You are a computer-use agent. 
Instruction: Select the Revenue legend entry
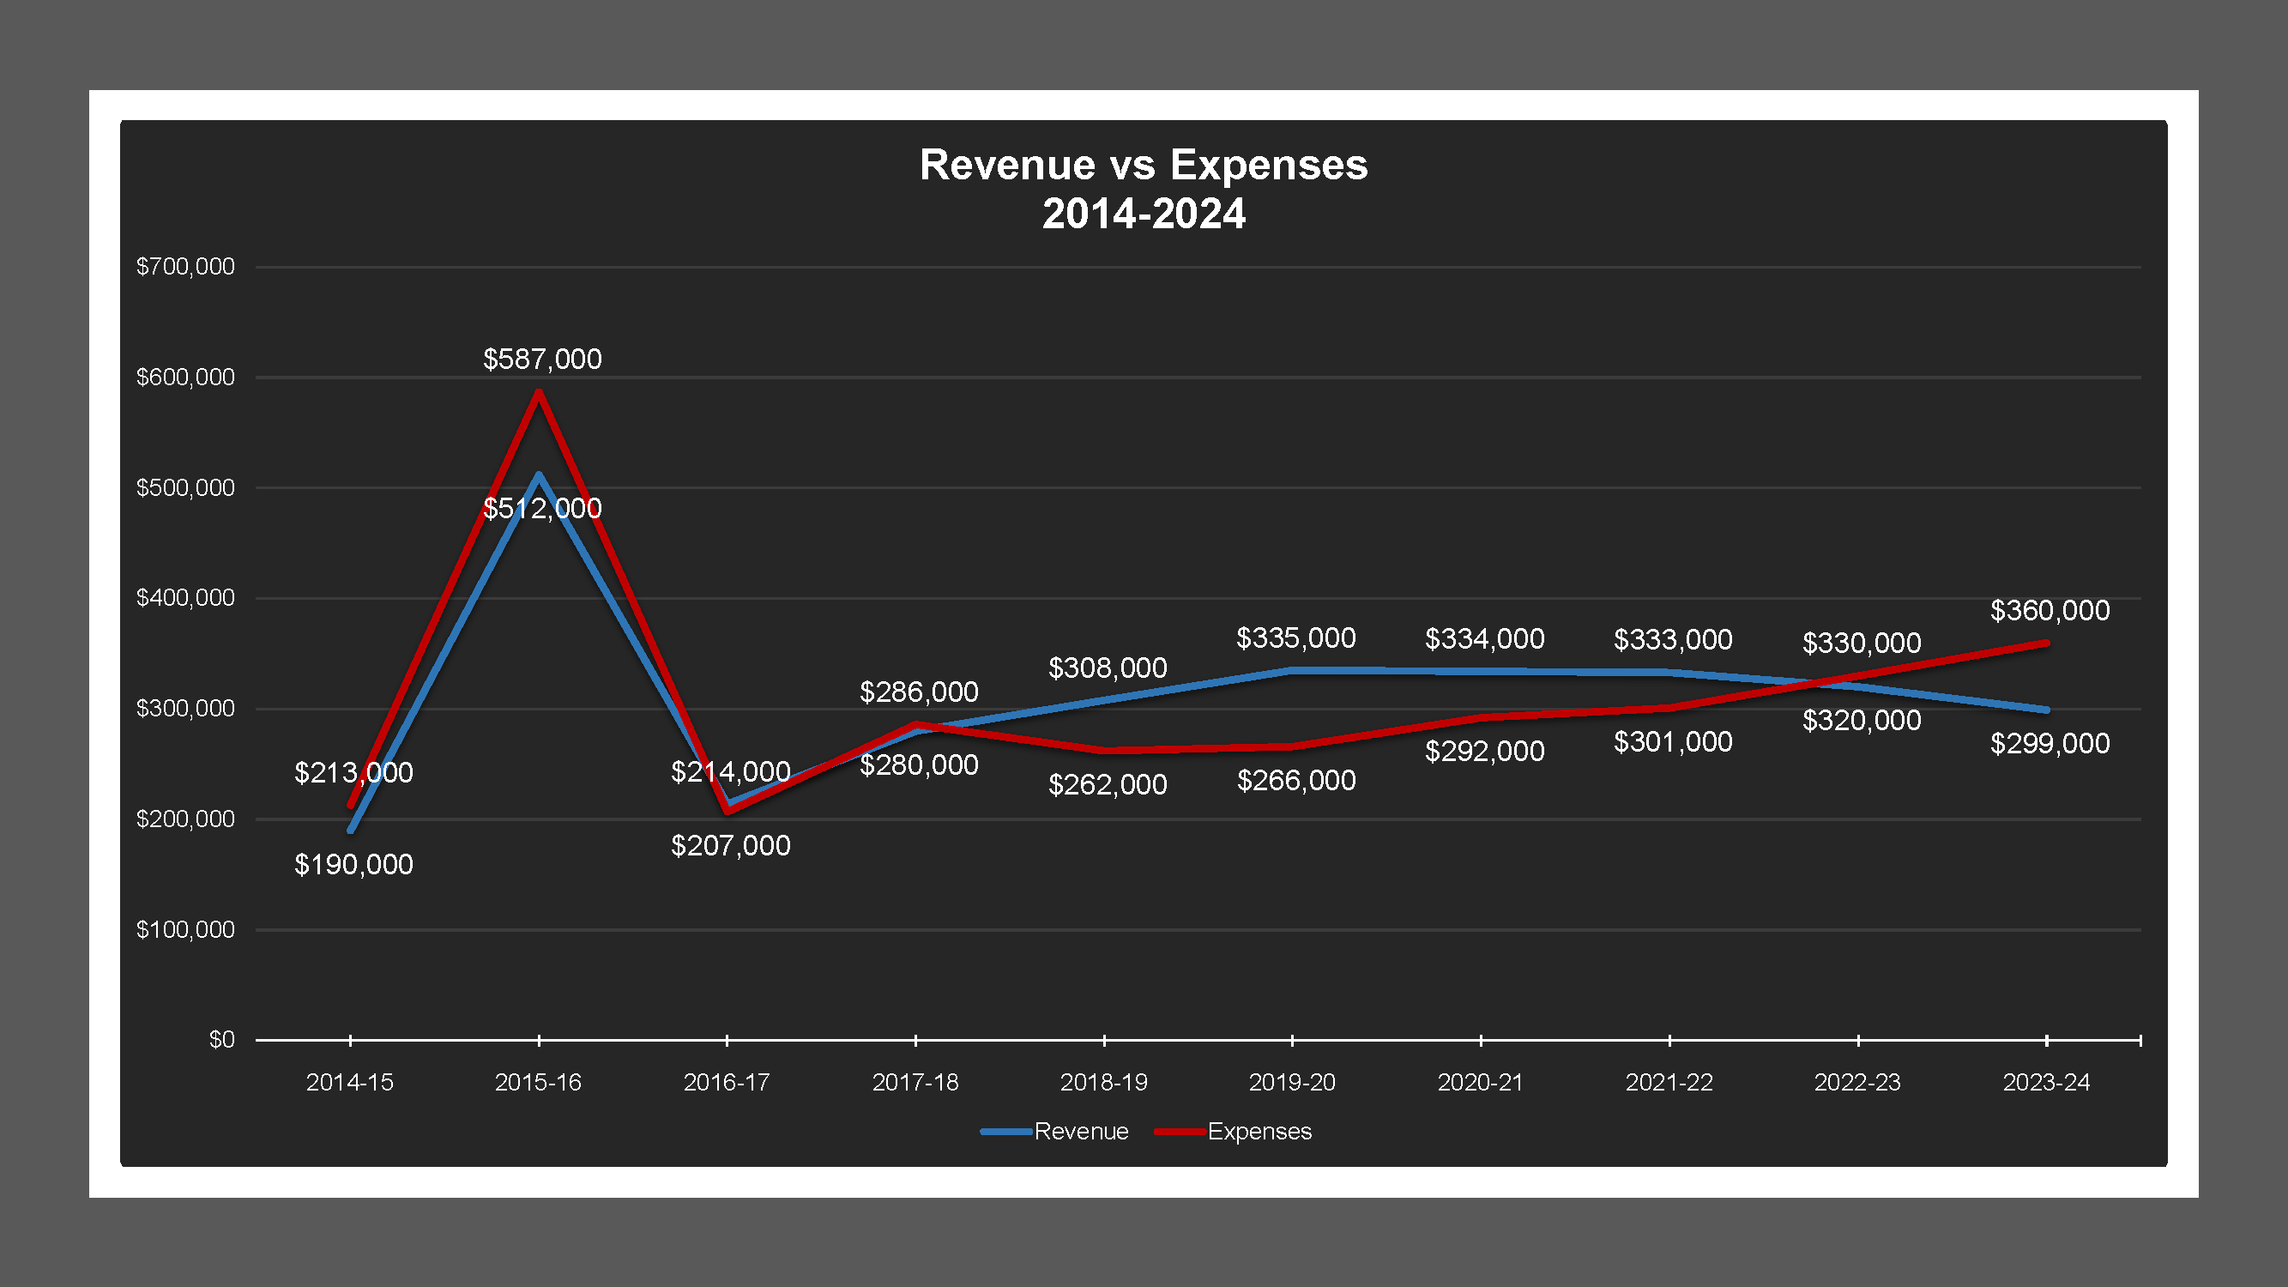click(x=1055, y=1132)
